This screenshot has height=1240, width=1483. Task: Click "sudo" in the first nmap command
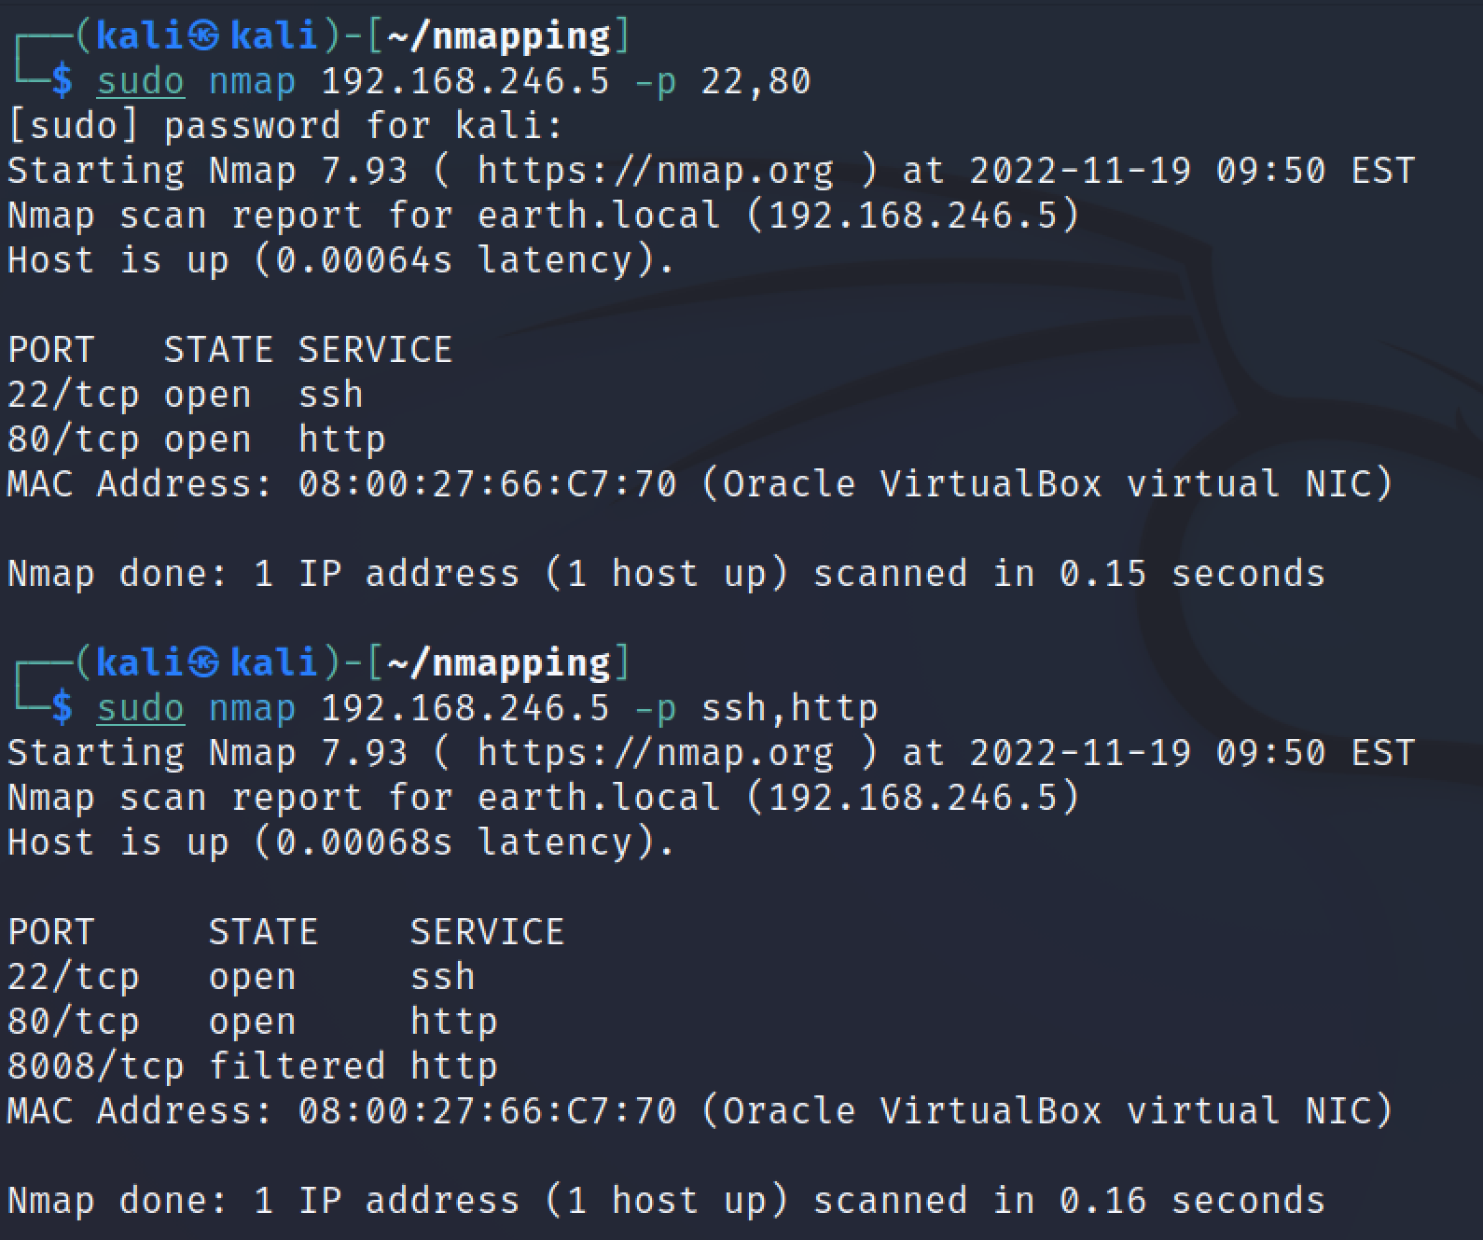coord(141,81)
